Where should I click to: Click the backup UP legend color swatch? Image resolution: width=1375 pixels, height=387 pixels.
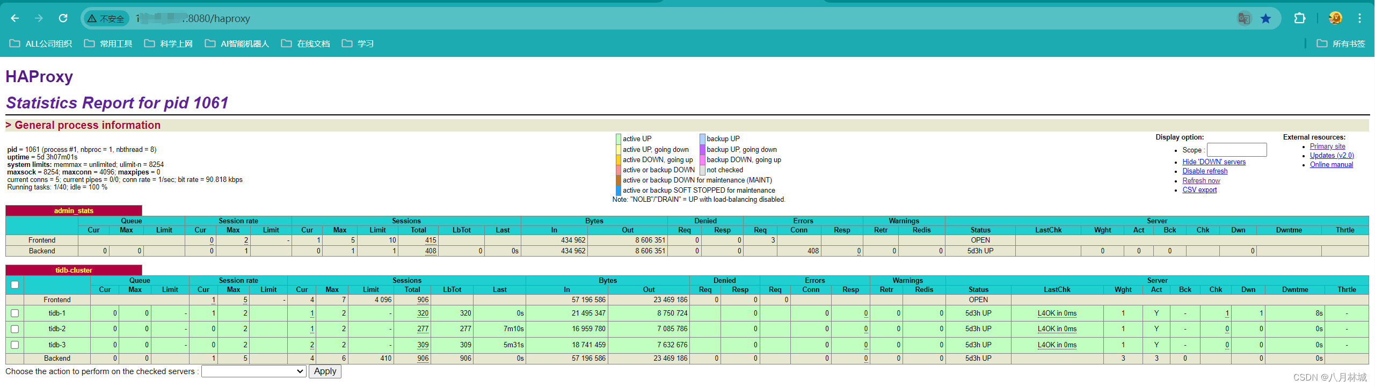click(x=702, y=138)
